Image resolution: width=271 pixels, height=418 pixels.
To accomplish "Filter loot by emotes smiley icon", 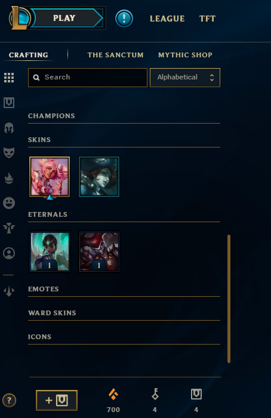I will [9, 203].
